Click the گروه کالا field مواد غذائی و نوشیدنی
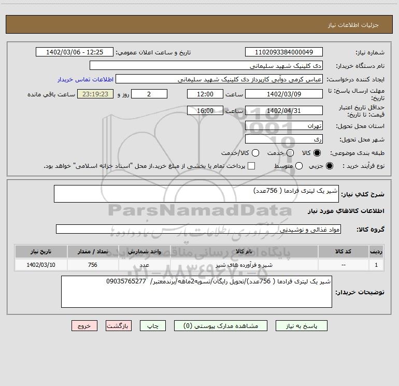The height and width of the screenshot is (386, 399). pos(198,229)
